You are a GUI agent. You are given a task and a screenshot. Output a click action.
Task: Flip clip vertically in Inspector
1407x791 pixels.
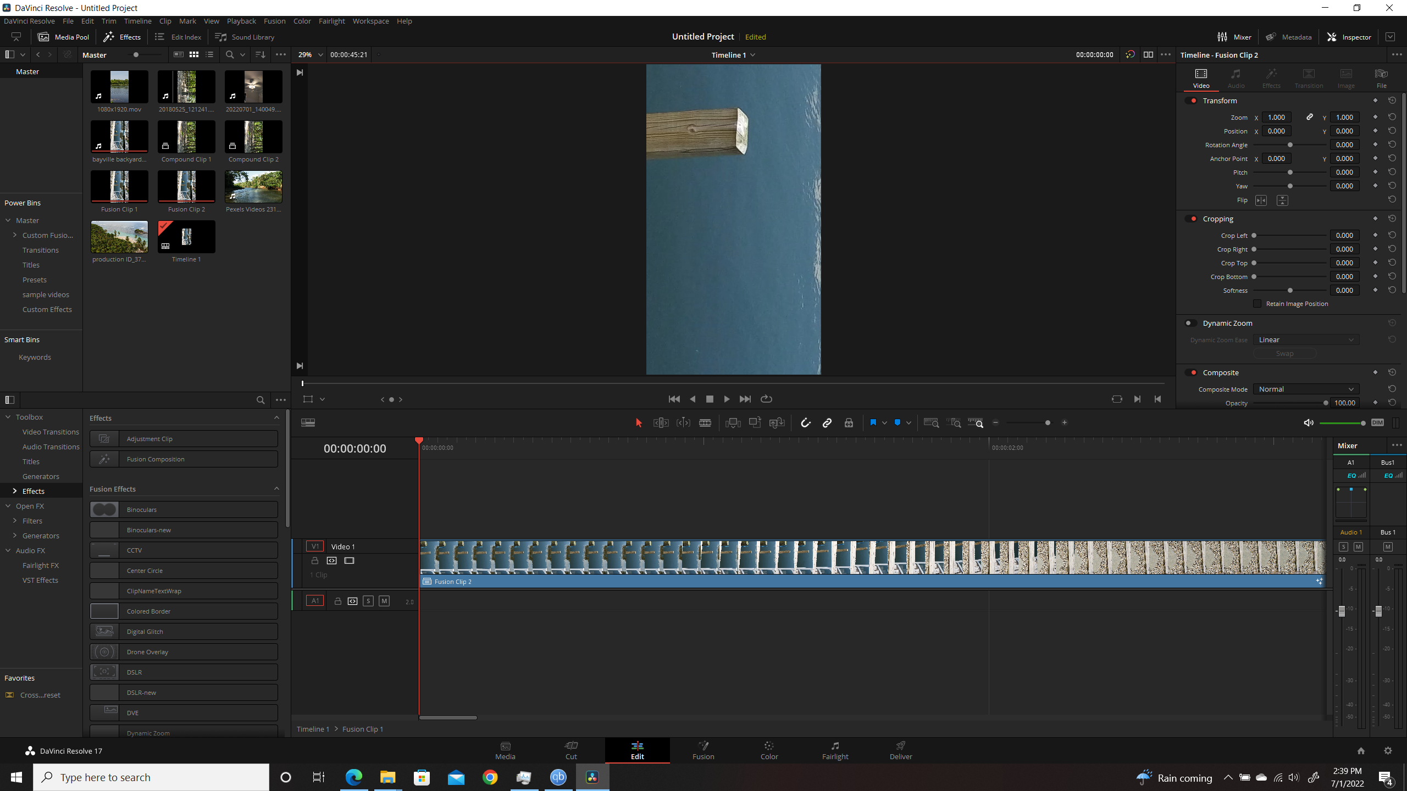[1282, 200]
